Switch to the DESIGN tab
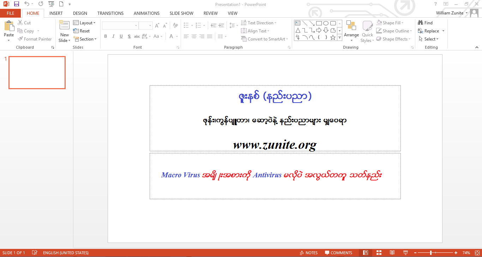 (x=80, y=13)
